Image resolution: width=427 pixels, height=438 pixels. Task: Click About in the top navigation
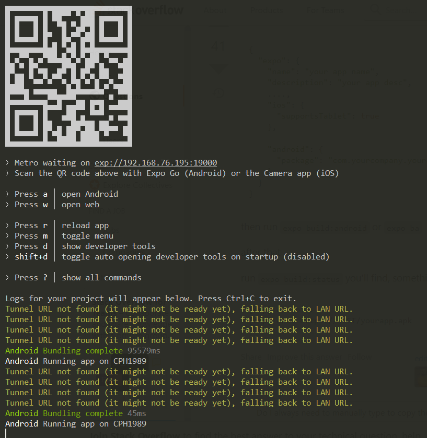pyautogui.click(x=215, y=10)
